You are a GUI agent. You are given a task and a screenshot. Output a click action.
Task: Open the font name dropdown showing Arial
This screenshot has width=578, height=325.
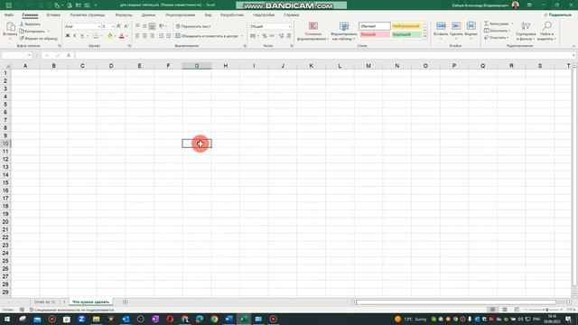point(99,26)
